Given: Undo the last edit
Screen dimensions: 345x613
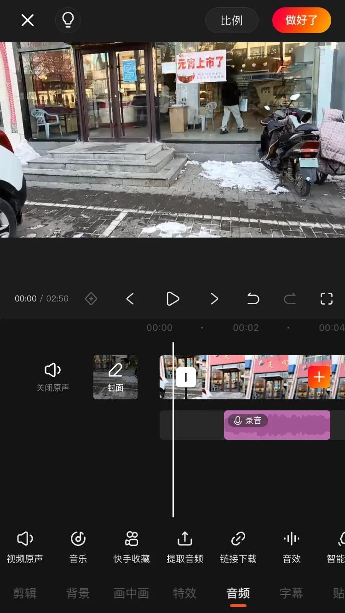Looking at the screenshot, I should [x=253, y=299].
